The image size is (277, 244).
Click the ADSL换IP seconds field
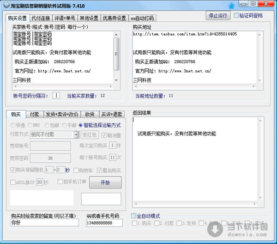[x=39, y=182]
